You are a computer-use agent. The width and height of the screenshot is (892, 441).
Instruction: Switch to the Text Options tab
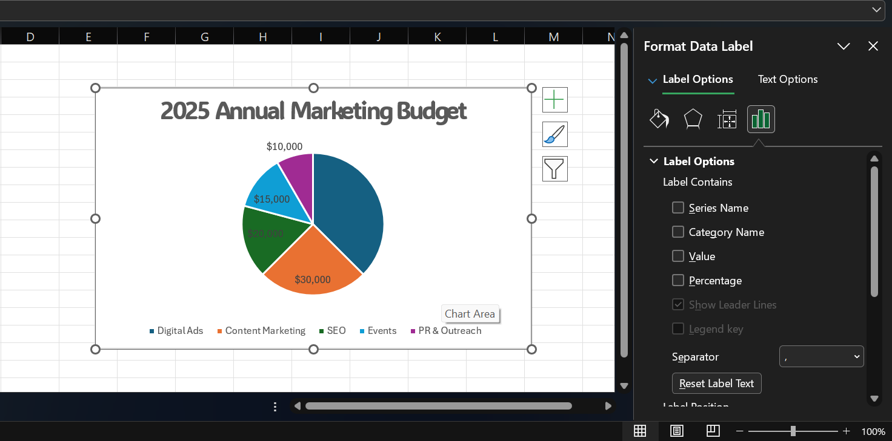(x=788, y=79)
